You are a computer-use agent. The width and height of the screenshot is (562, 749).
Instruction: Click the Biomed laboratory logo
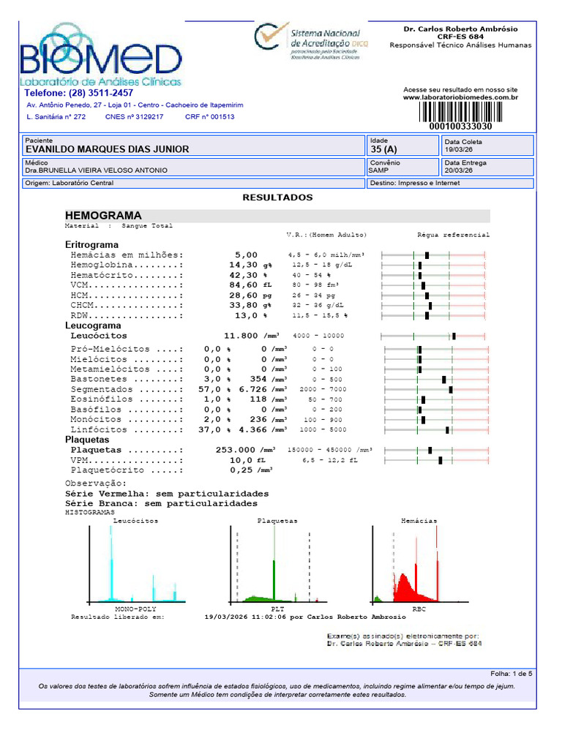[x=101, y=54]
